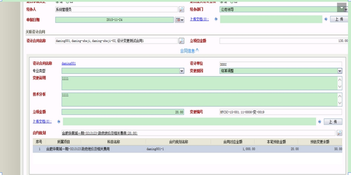Click the 序号 column header

[39, 142]
